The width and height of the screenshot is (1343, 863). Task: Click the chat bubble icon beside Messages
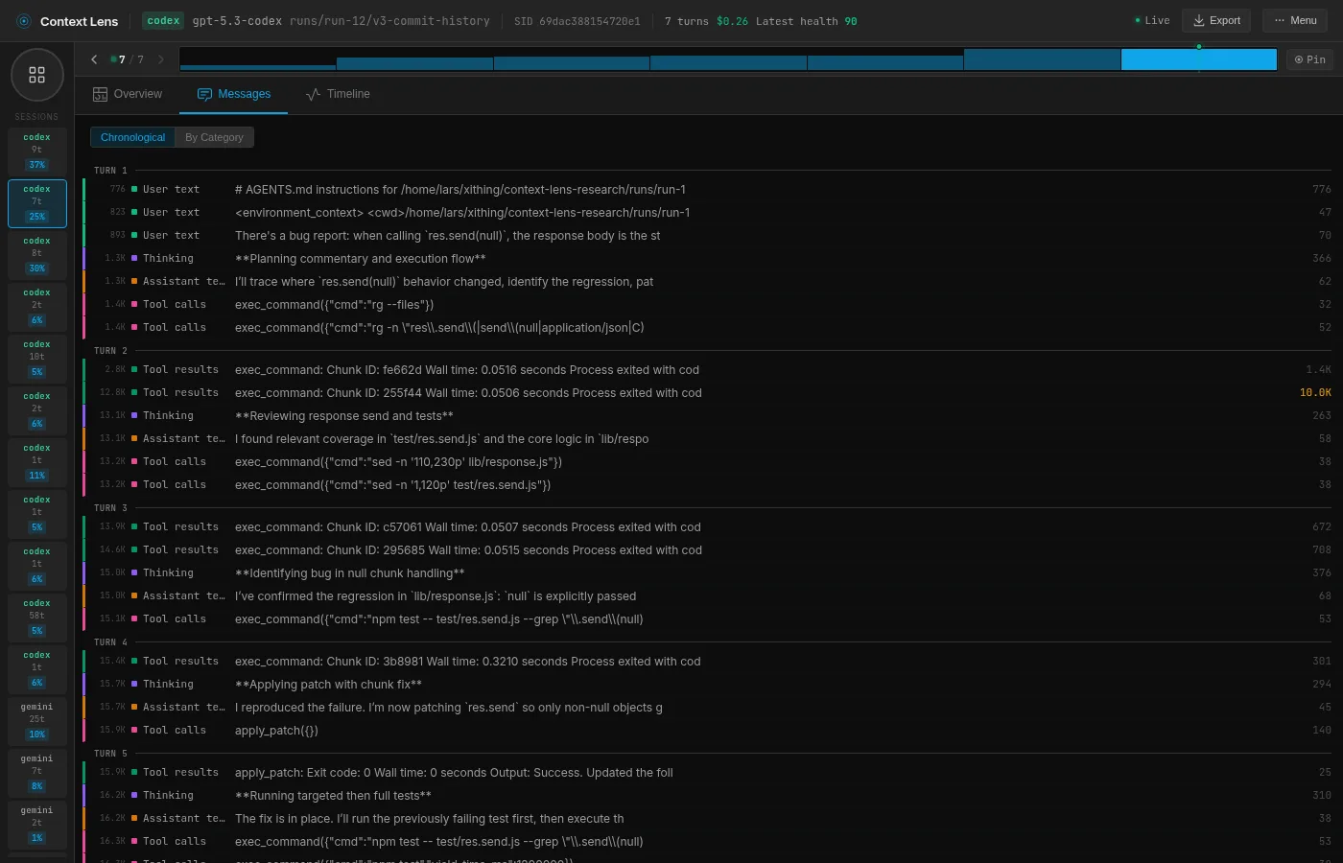[204, 93]
